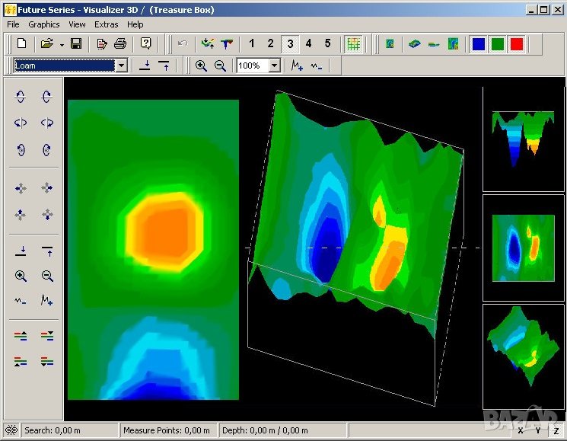Select view number 5 in the toolbar
Screen dimensions: 567x441
328,44
